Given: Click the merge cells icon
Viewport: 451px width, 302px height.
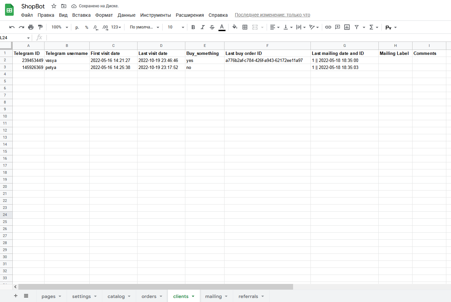Looking at the screenshot, I should click(255, 27).
